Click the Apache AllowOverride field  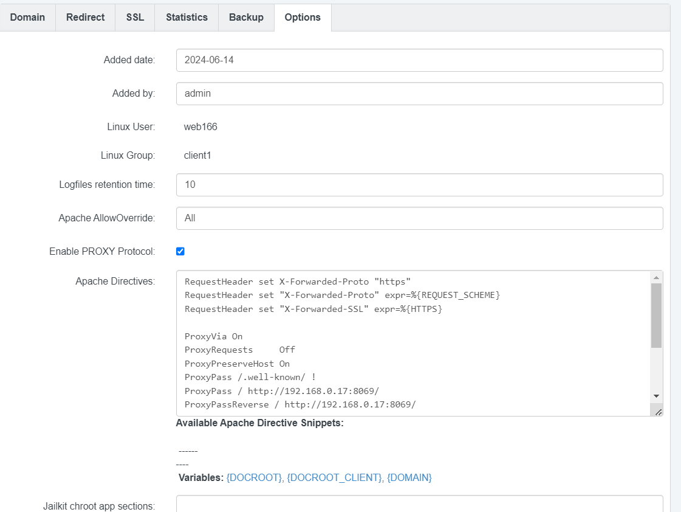pos(419,218)
